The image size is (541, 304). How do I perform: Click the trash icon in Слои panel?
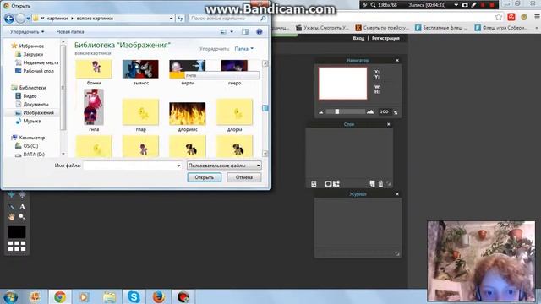click(380, 184)
